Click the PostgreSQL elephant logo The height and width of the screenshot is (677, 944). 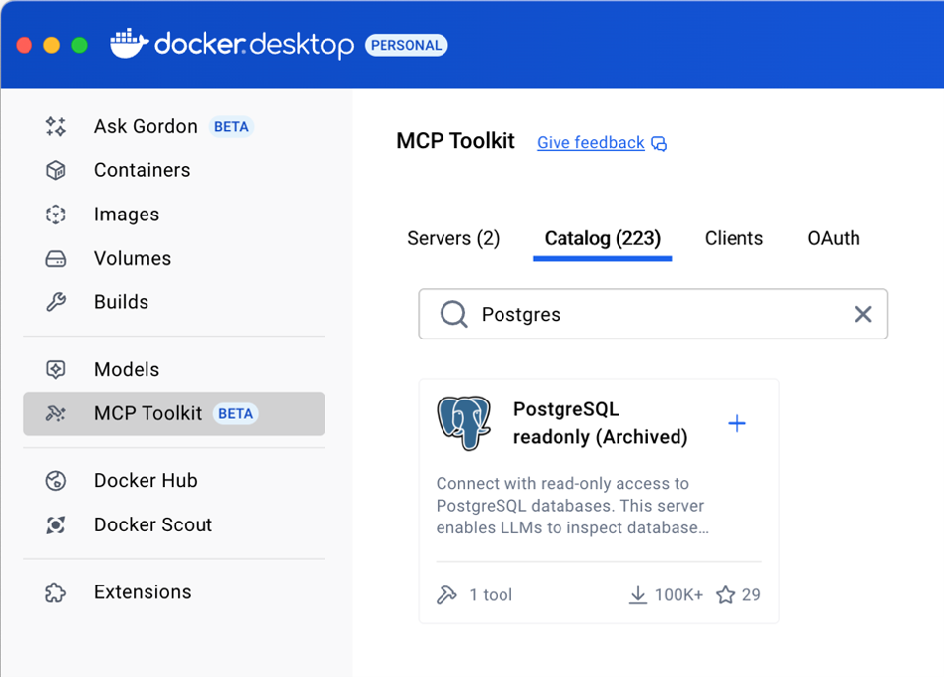(x=463, y=423)
